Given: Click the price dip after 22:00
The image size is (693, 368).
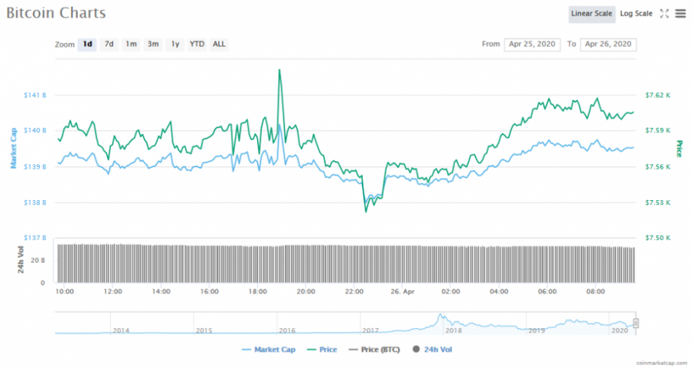Looking at the screenshot, I should tap(366, 212).
